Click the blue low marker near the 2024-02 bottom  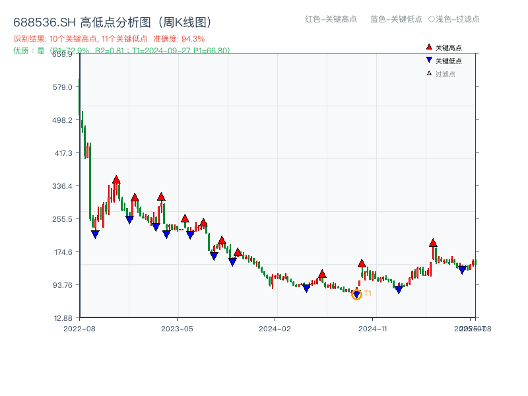click(x=306, y=288)
